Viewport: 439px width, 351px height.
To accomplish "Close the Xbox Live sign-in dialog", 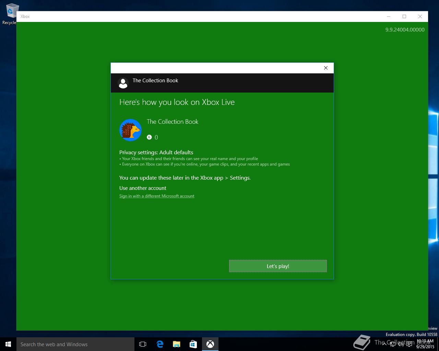I will tap(326, 68).
